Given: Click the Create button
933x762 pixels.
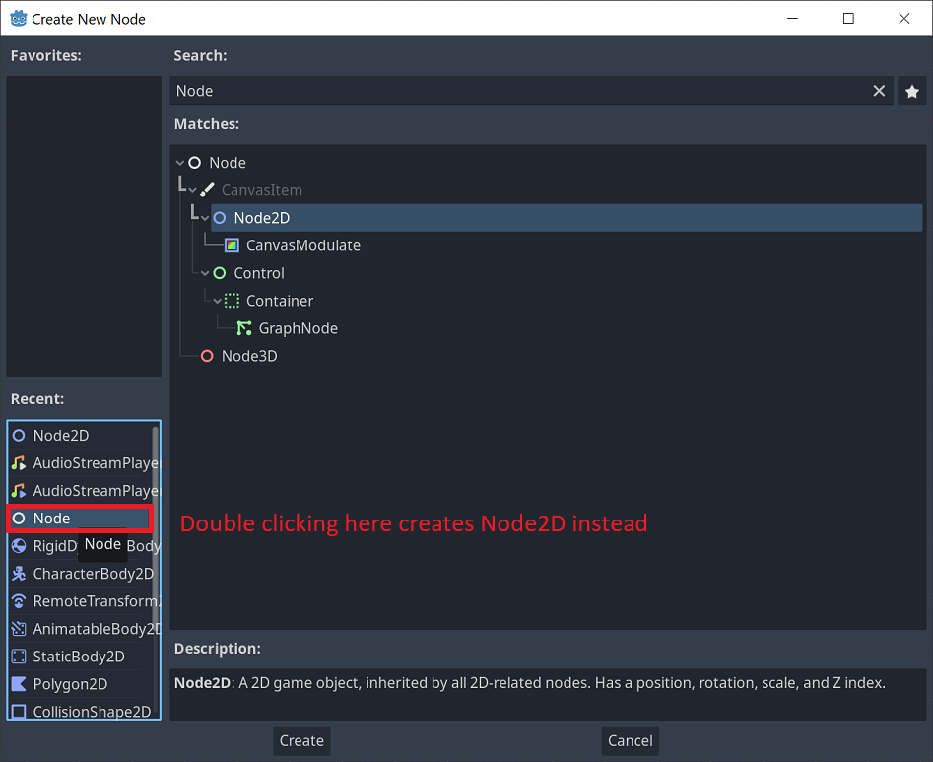Looking at the screenshot, I should point(300,740).
